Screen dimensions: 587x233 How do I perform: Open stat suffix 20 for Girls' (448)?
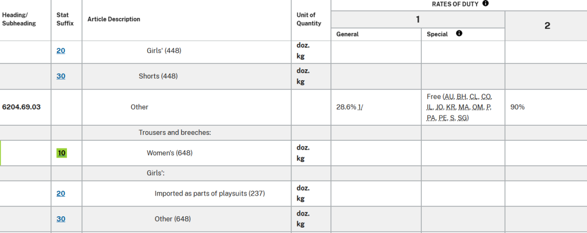[61, 50]
